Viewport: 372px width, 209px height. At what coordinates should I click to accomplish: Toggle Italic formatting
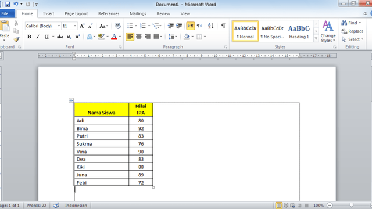click(38, 37)
